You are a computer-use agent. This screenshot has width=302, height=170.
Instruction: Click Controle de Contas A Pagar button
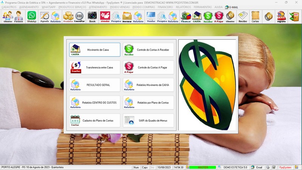(148, 68)
